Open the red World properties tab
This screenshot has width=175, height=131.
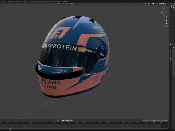pyautogui.click(x=171, y=61)
